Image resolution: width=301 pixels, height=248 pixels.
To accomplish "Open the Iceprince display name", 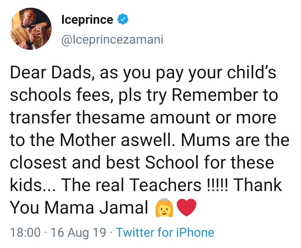I will pyautogui.click(x=87, y=20).
